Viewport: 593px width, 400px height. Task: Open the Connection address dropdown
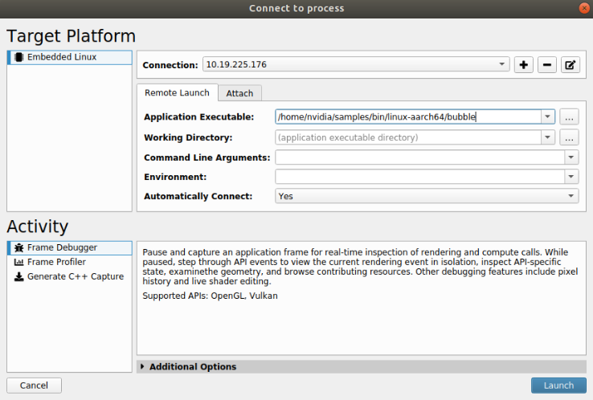[502, 64]
